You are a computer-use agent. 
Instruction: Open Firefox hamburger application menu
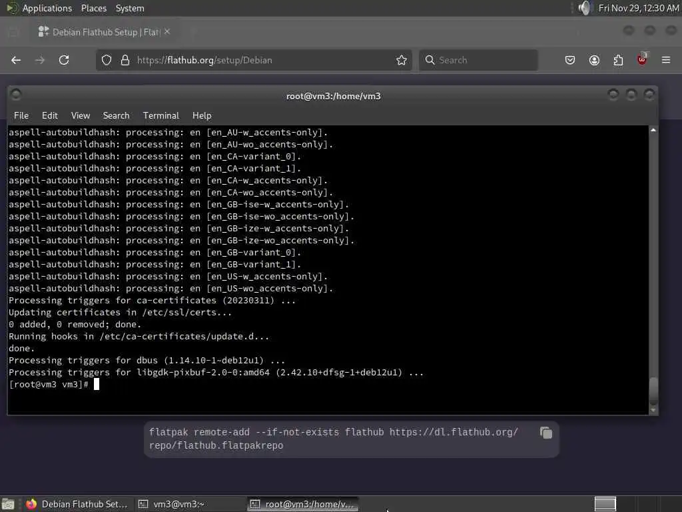pyautogui.click(x=666, y=60)
